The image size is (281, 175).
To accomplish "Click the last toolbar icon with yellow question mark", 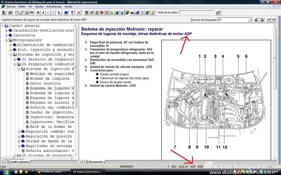I will pos(152,13).
